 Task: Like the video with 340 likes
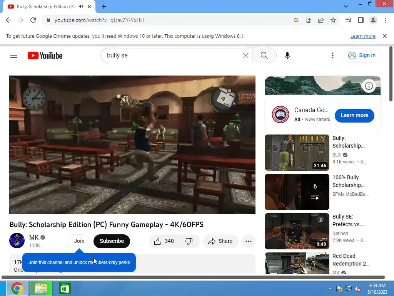pos(165,241)
